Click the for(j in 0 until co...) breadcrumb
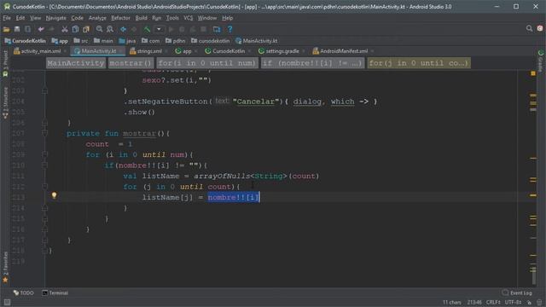 (x=419, y=63)
